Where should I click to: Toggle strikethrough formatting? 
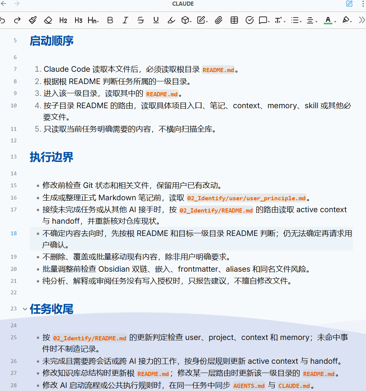[141, 20]
